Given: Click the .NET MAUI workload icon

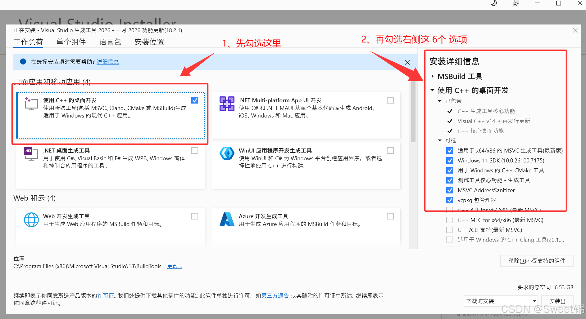Looking at the screenshot, I should pyautogui.click(x=227, y=104).
